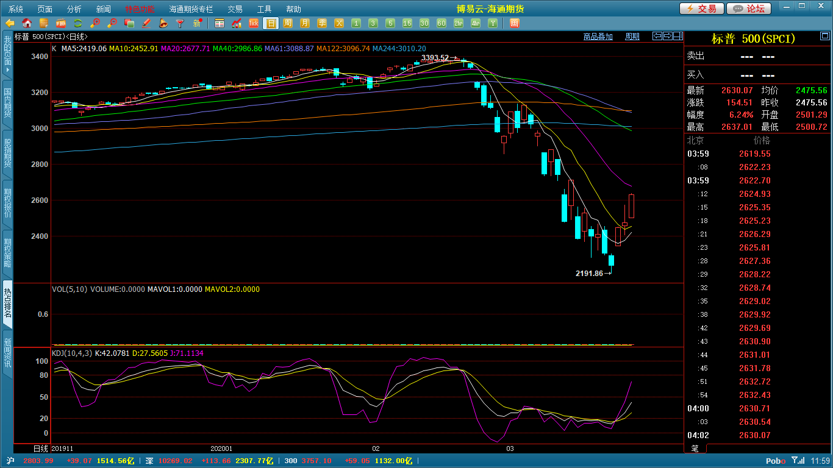
Task: Open the F10 info toolbar icon
Action: coord(60,23)
